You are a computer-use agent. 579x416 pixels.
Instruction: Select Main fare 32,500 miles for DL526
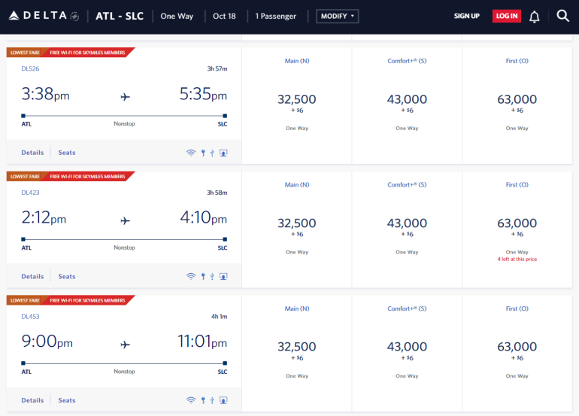coord(297,100)
